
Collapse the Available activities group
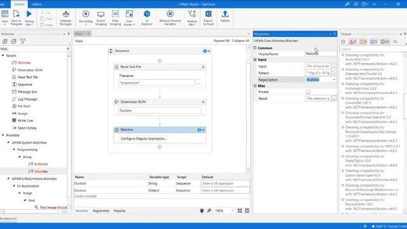[x=3, y=135]
